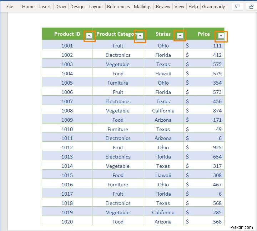Click price value 467

[x=217, y=185]
